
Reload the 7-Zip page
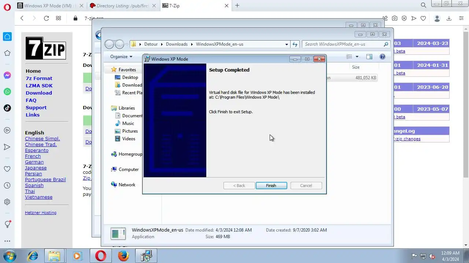[46, 18]
